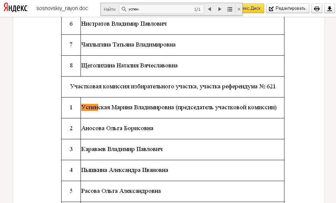Show all search results list icon

click(x=230, y=9)
